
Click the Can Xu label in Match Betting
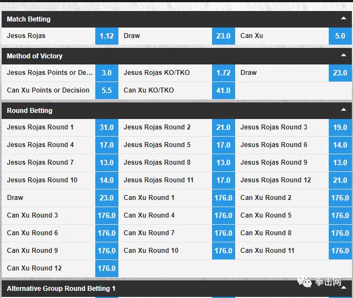[252, 36]
